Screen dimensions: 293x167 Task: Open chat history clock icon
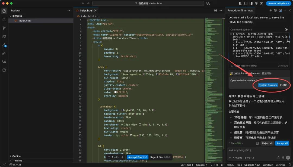tap(275, 11)
